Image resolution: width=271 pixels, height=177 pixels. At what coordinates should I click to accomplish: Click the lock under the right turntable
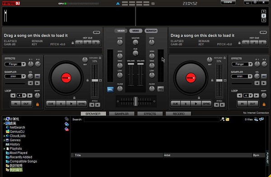tap(199, 98)
